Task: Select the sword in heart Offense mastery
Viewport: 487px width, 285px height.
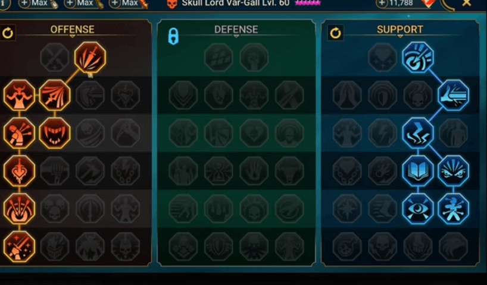Action: coord(19,171)
